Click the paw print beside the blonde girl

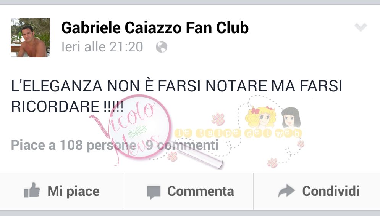point(218,119)
